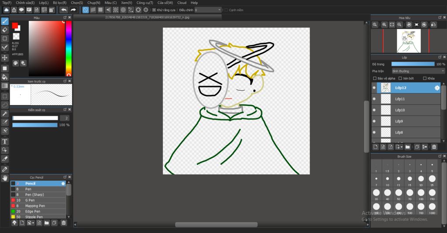
Task: Toggle the Cạnh mềm checkbox
Action: [226, 10]
